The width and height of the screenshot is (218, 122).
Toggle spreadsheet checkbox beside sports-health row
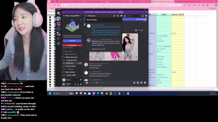tap(50, 75)
